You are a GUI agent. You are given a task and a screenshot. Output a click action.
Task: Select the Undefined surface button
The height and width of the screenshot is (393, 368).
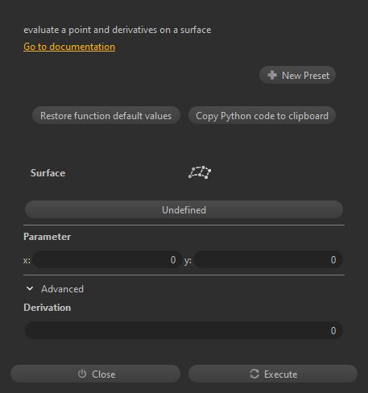(x=184, y=209)
